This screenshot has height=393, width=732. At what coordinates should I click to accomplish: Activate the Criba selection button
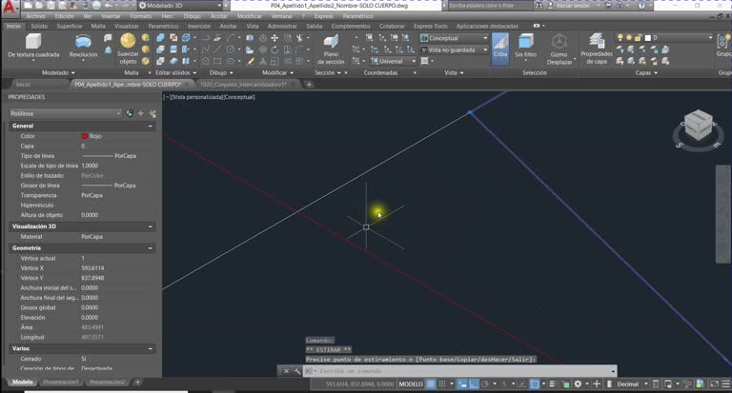click(500, 46)
